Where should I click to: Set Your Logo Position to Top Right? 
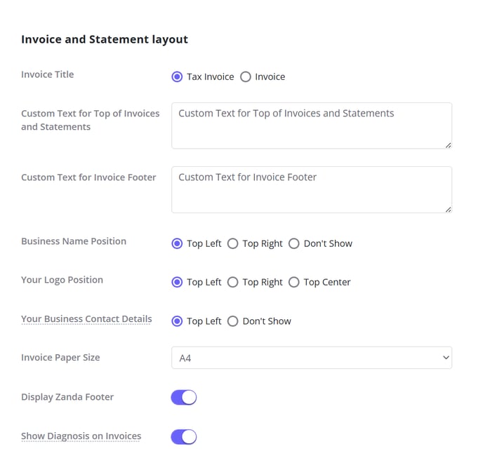232,282
